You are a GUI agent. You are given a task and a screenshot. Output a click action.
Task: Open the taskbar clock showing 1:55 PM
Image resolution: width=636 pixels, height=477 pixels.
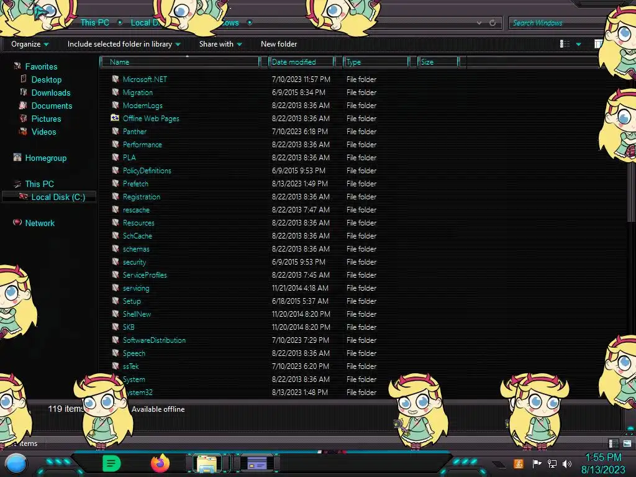602,463
